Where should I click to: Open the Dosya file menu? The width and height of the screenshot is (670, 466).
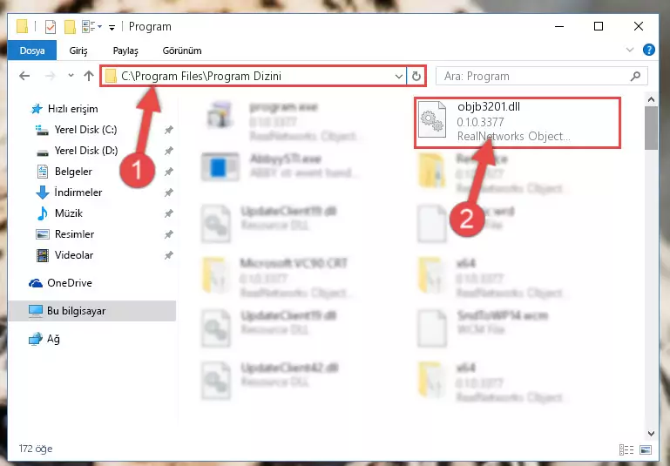click(32, 51)
